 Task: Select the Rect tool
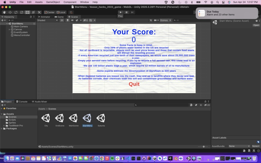coord(28,12)
